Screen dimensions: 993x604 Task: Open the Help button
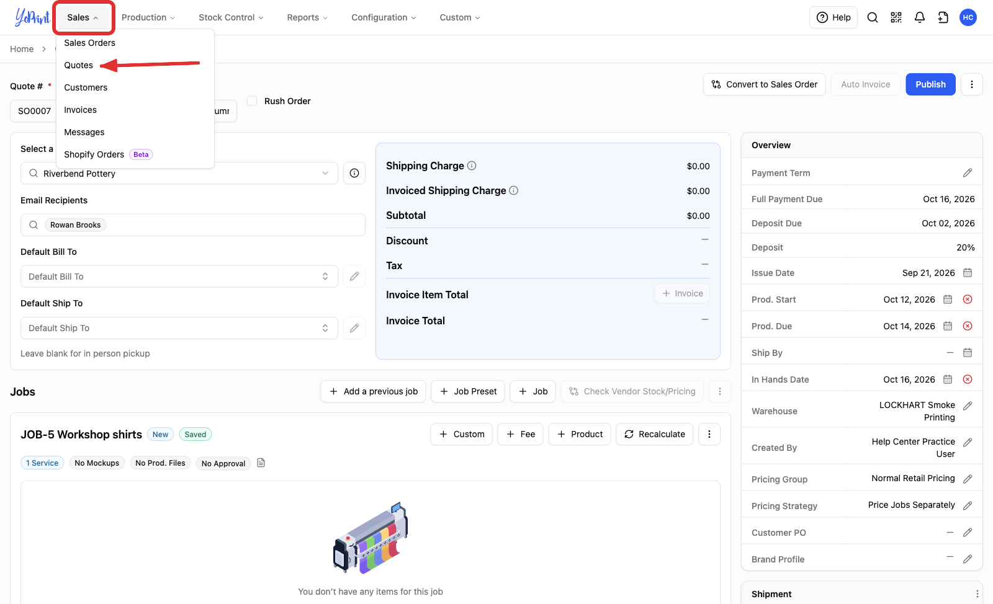[x=833, y=17]
